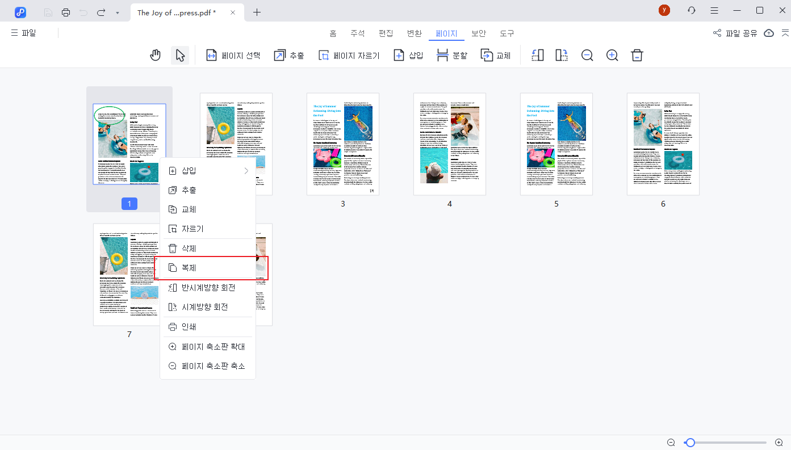
Task: Choose 삭제 from the context menu
Action: click(x=189, y=249)
